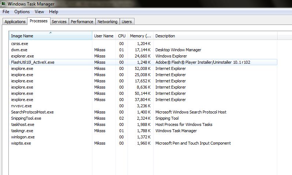The image size is (292, 175).
Task: Select the explorer.exe process row
Action: [22, 56]
